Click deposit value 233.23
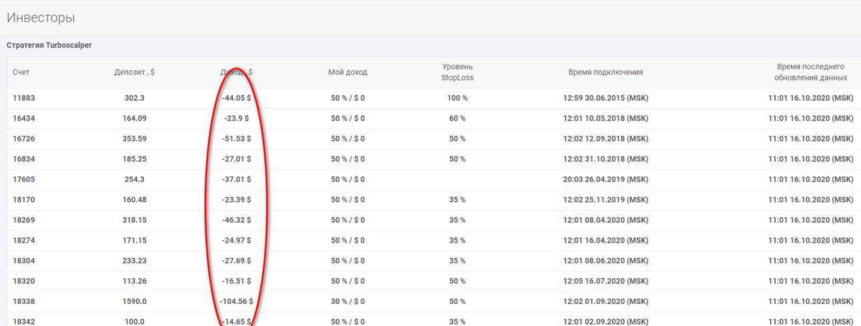The height and width of the screenshot is (326, 861). tap(135, 261)
